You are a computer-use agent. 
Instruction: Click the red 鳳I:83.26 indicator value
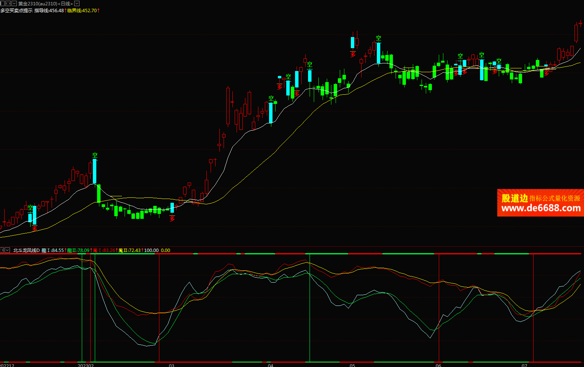tap(104, 251)
